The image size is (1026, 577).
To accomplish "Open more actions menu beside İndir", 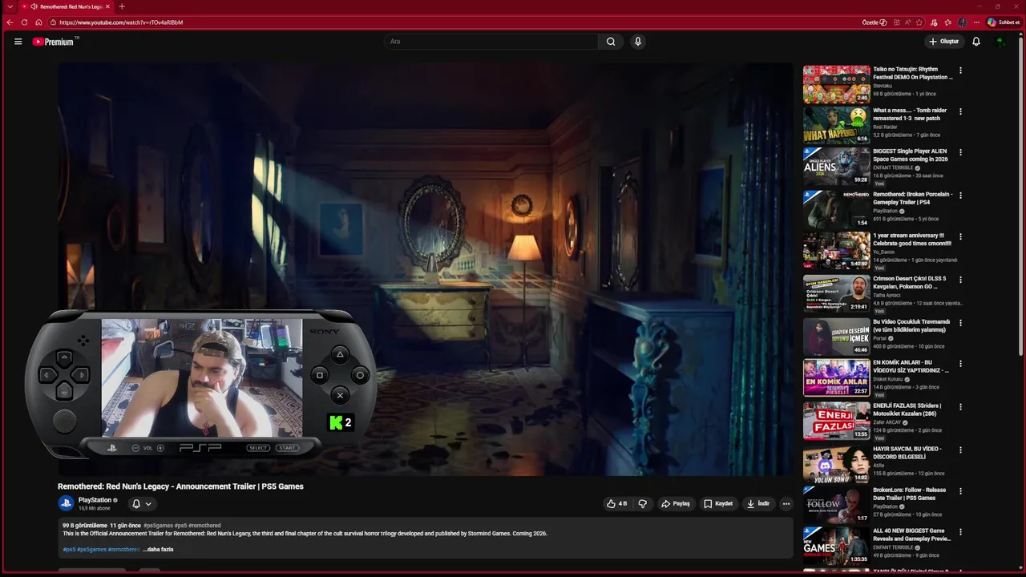I will (x=786, y=503).
